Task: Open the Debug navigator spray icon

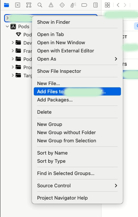Action: point(73,5)
